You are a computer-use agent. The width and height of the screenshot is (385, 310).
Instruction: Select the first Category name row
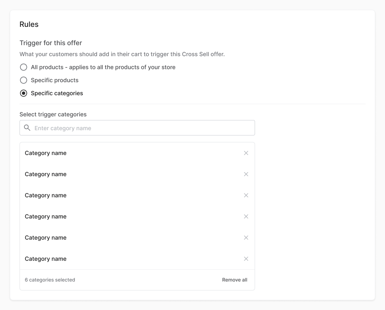pos(137,153)
